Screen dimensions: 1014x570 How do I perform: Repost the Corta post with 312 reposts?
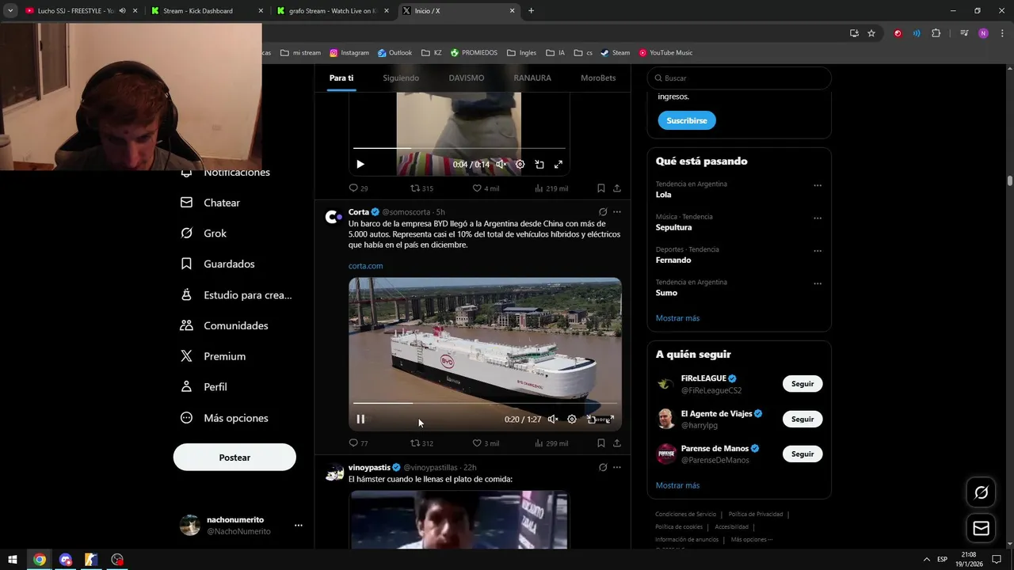[x=421, y=443]
